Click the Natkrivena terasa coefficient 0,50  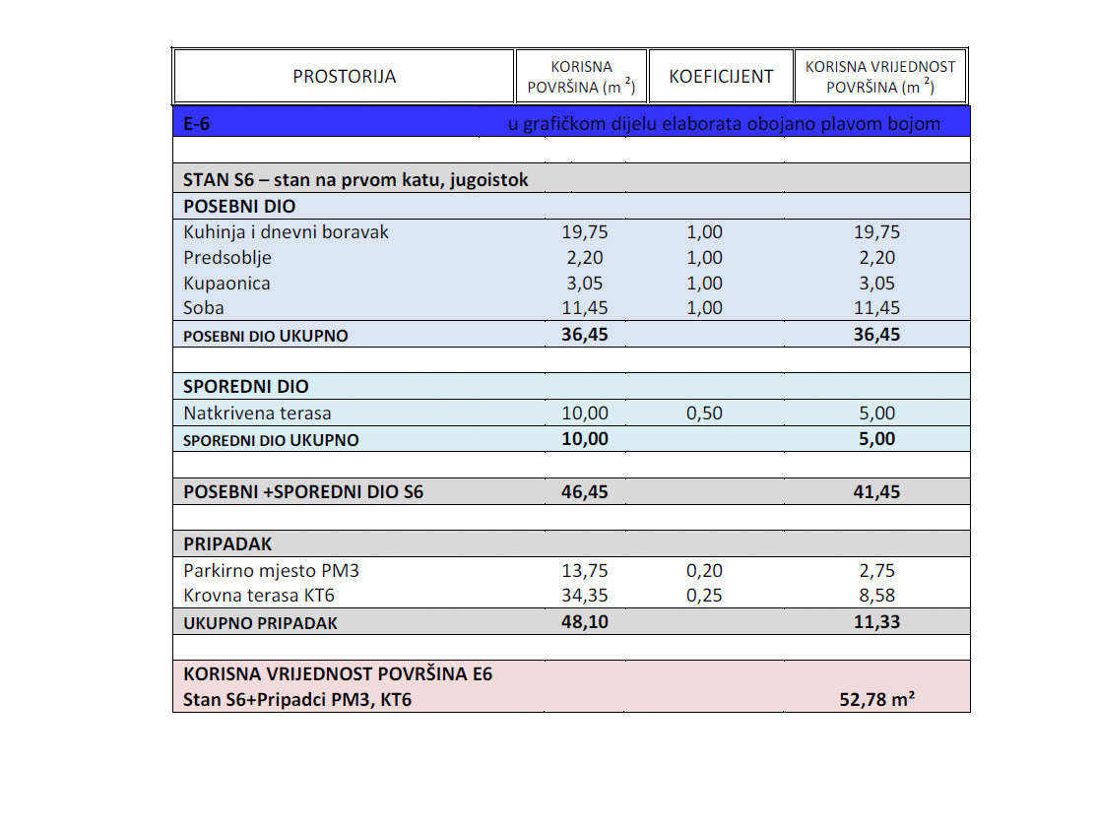(x=704, y=413)
